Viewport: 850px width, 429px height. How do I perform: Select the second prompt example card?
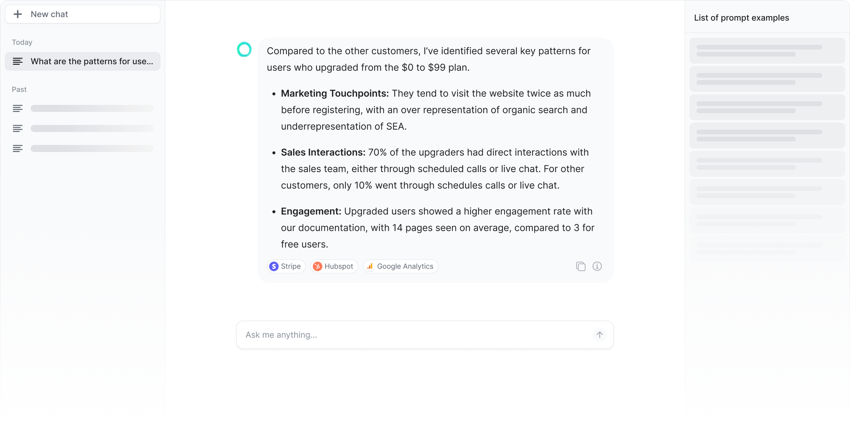click(x=767, y=79)
